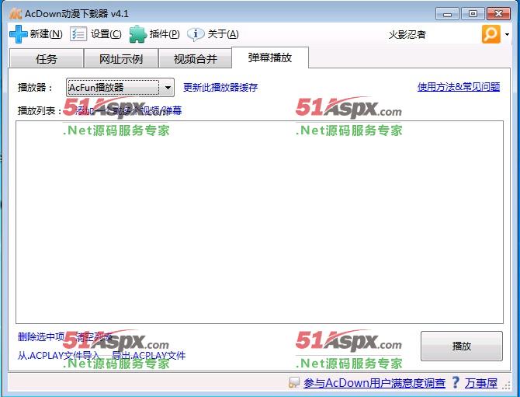Open the 使用方法&常见问题 link
The image size is (520, 397).
point(459,87)
